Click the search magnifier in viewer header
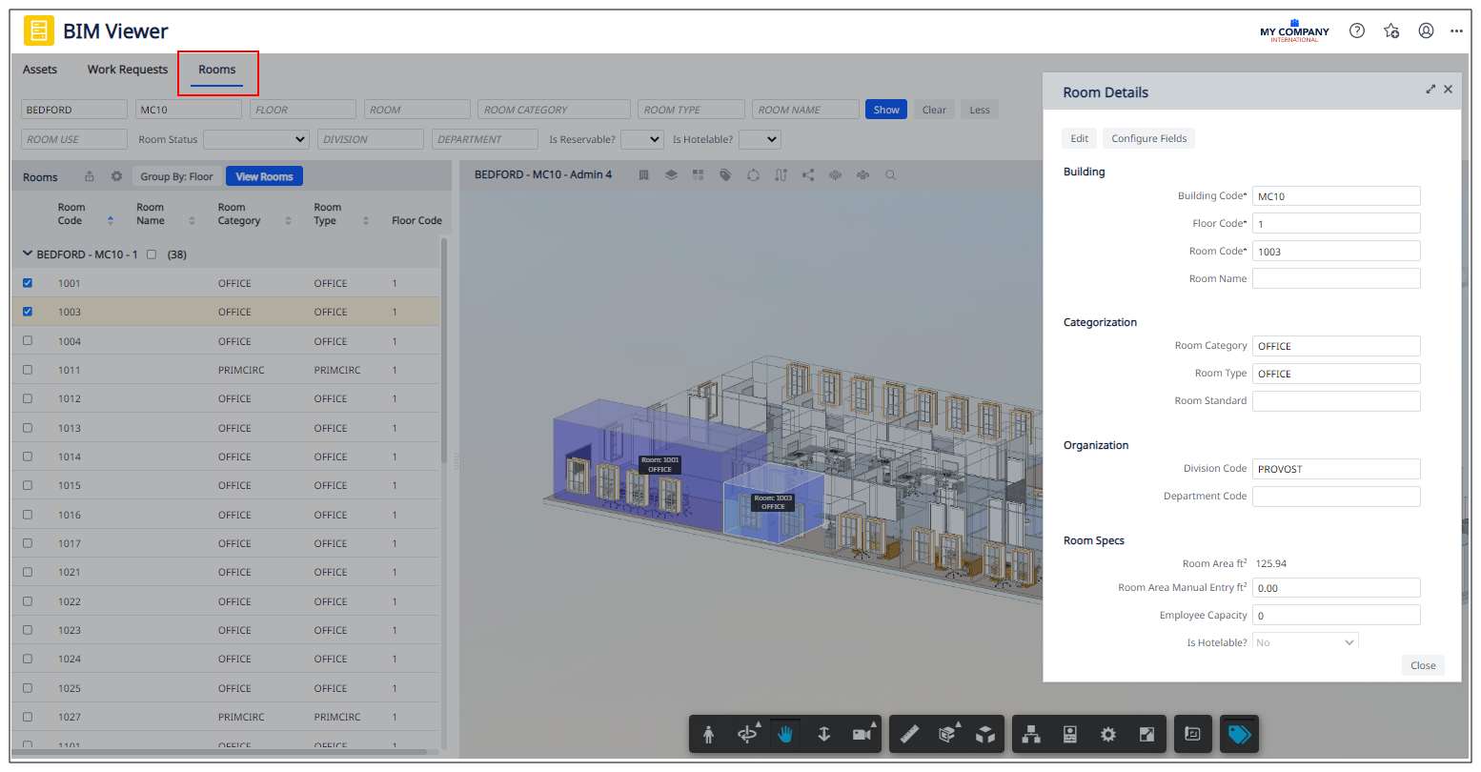Screen dimensions: 1481x772 click(890, 175)
